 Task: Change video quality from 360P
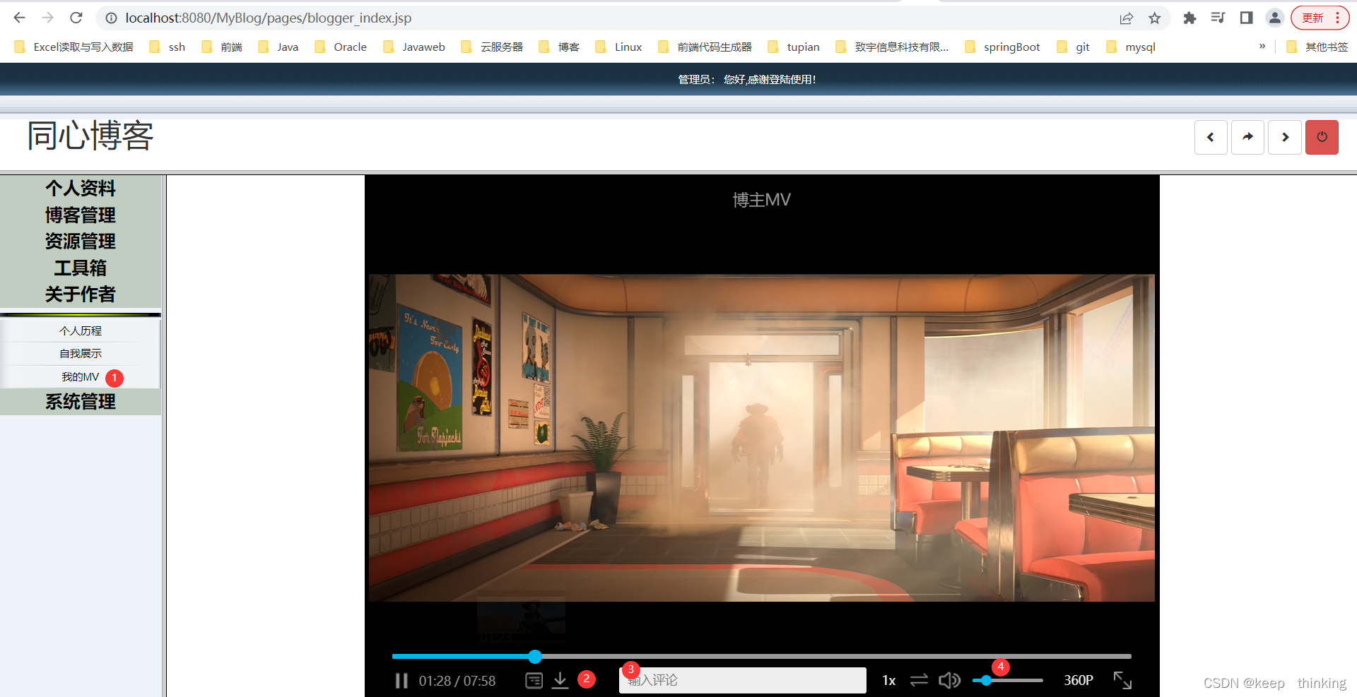1079,681
